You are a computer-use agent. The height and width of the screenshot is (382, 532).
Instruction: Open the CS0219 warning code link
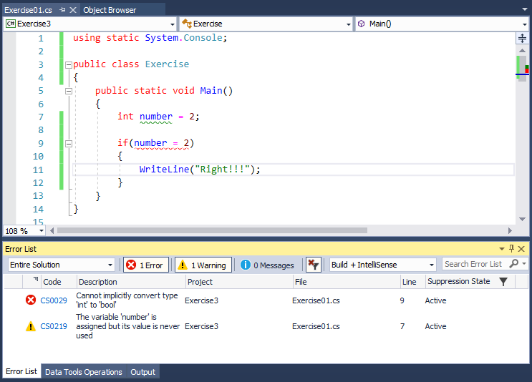[54, 326]
